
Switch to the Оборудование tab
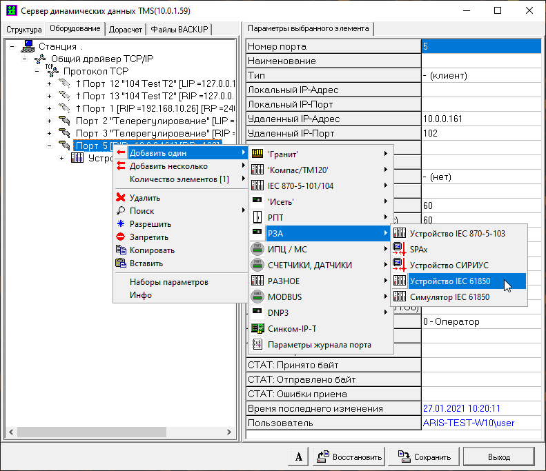pos(75,29)
